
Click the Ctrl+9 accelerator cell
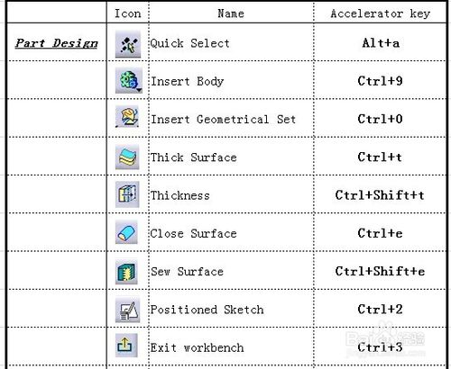tap(380, 81)
